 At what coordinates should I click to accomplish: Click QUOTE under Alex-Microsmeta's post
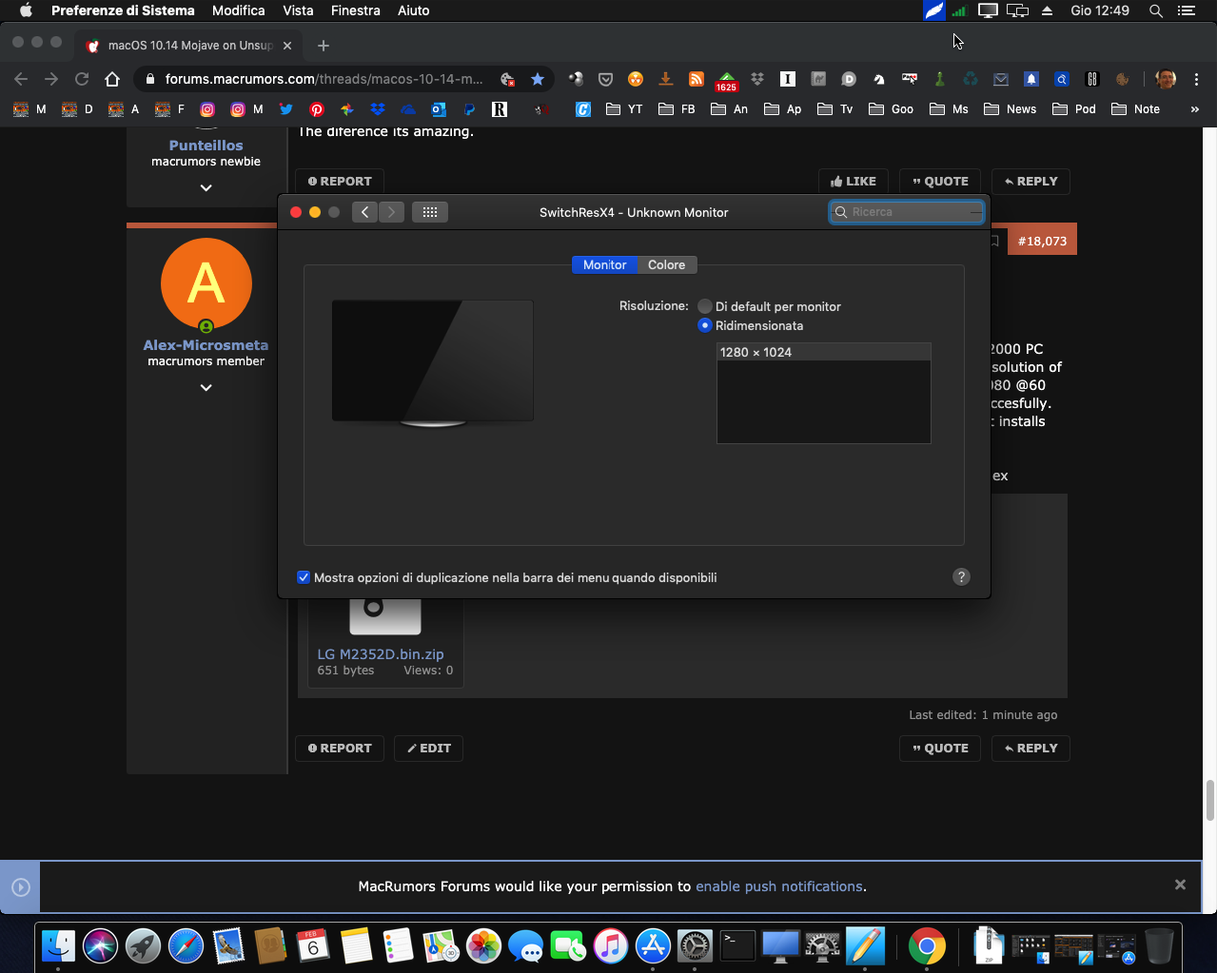click(x=940, y=748)
